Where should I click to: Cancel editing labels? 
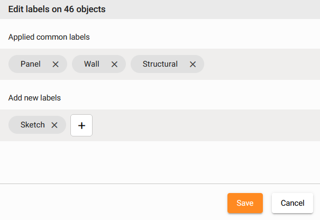coord(292,203)
